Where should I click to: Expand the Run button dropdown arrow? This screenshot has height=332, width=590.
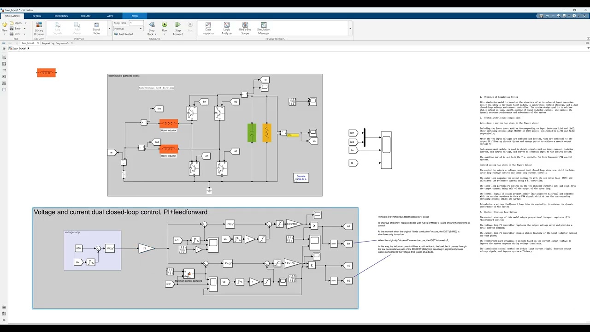[165, 34]
